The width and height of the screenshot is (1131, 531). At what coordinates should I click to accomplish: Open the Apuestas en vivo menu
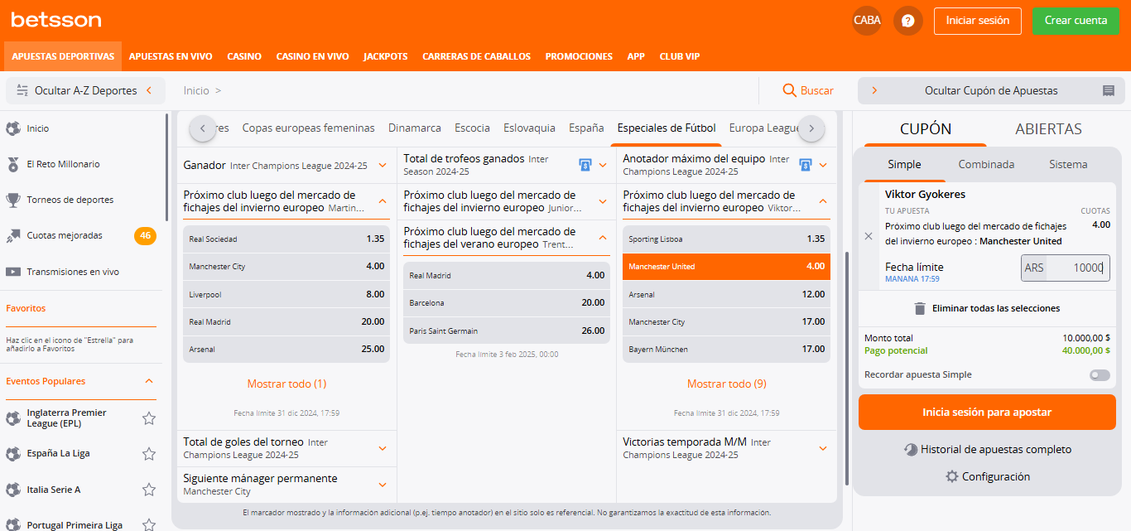tap(171, 56)
